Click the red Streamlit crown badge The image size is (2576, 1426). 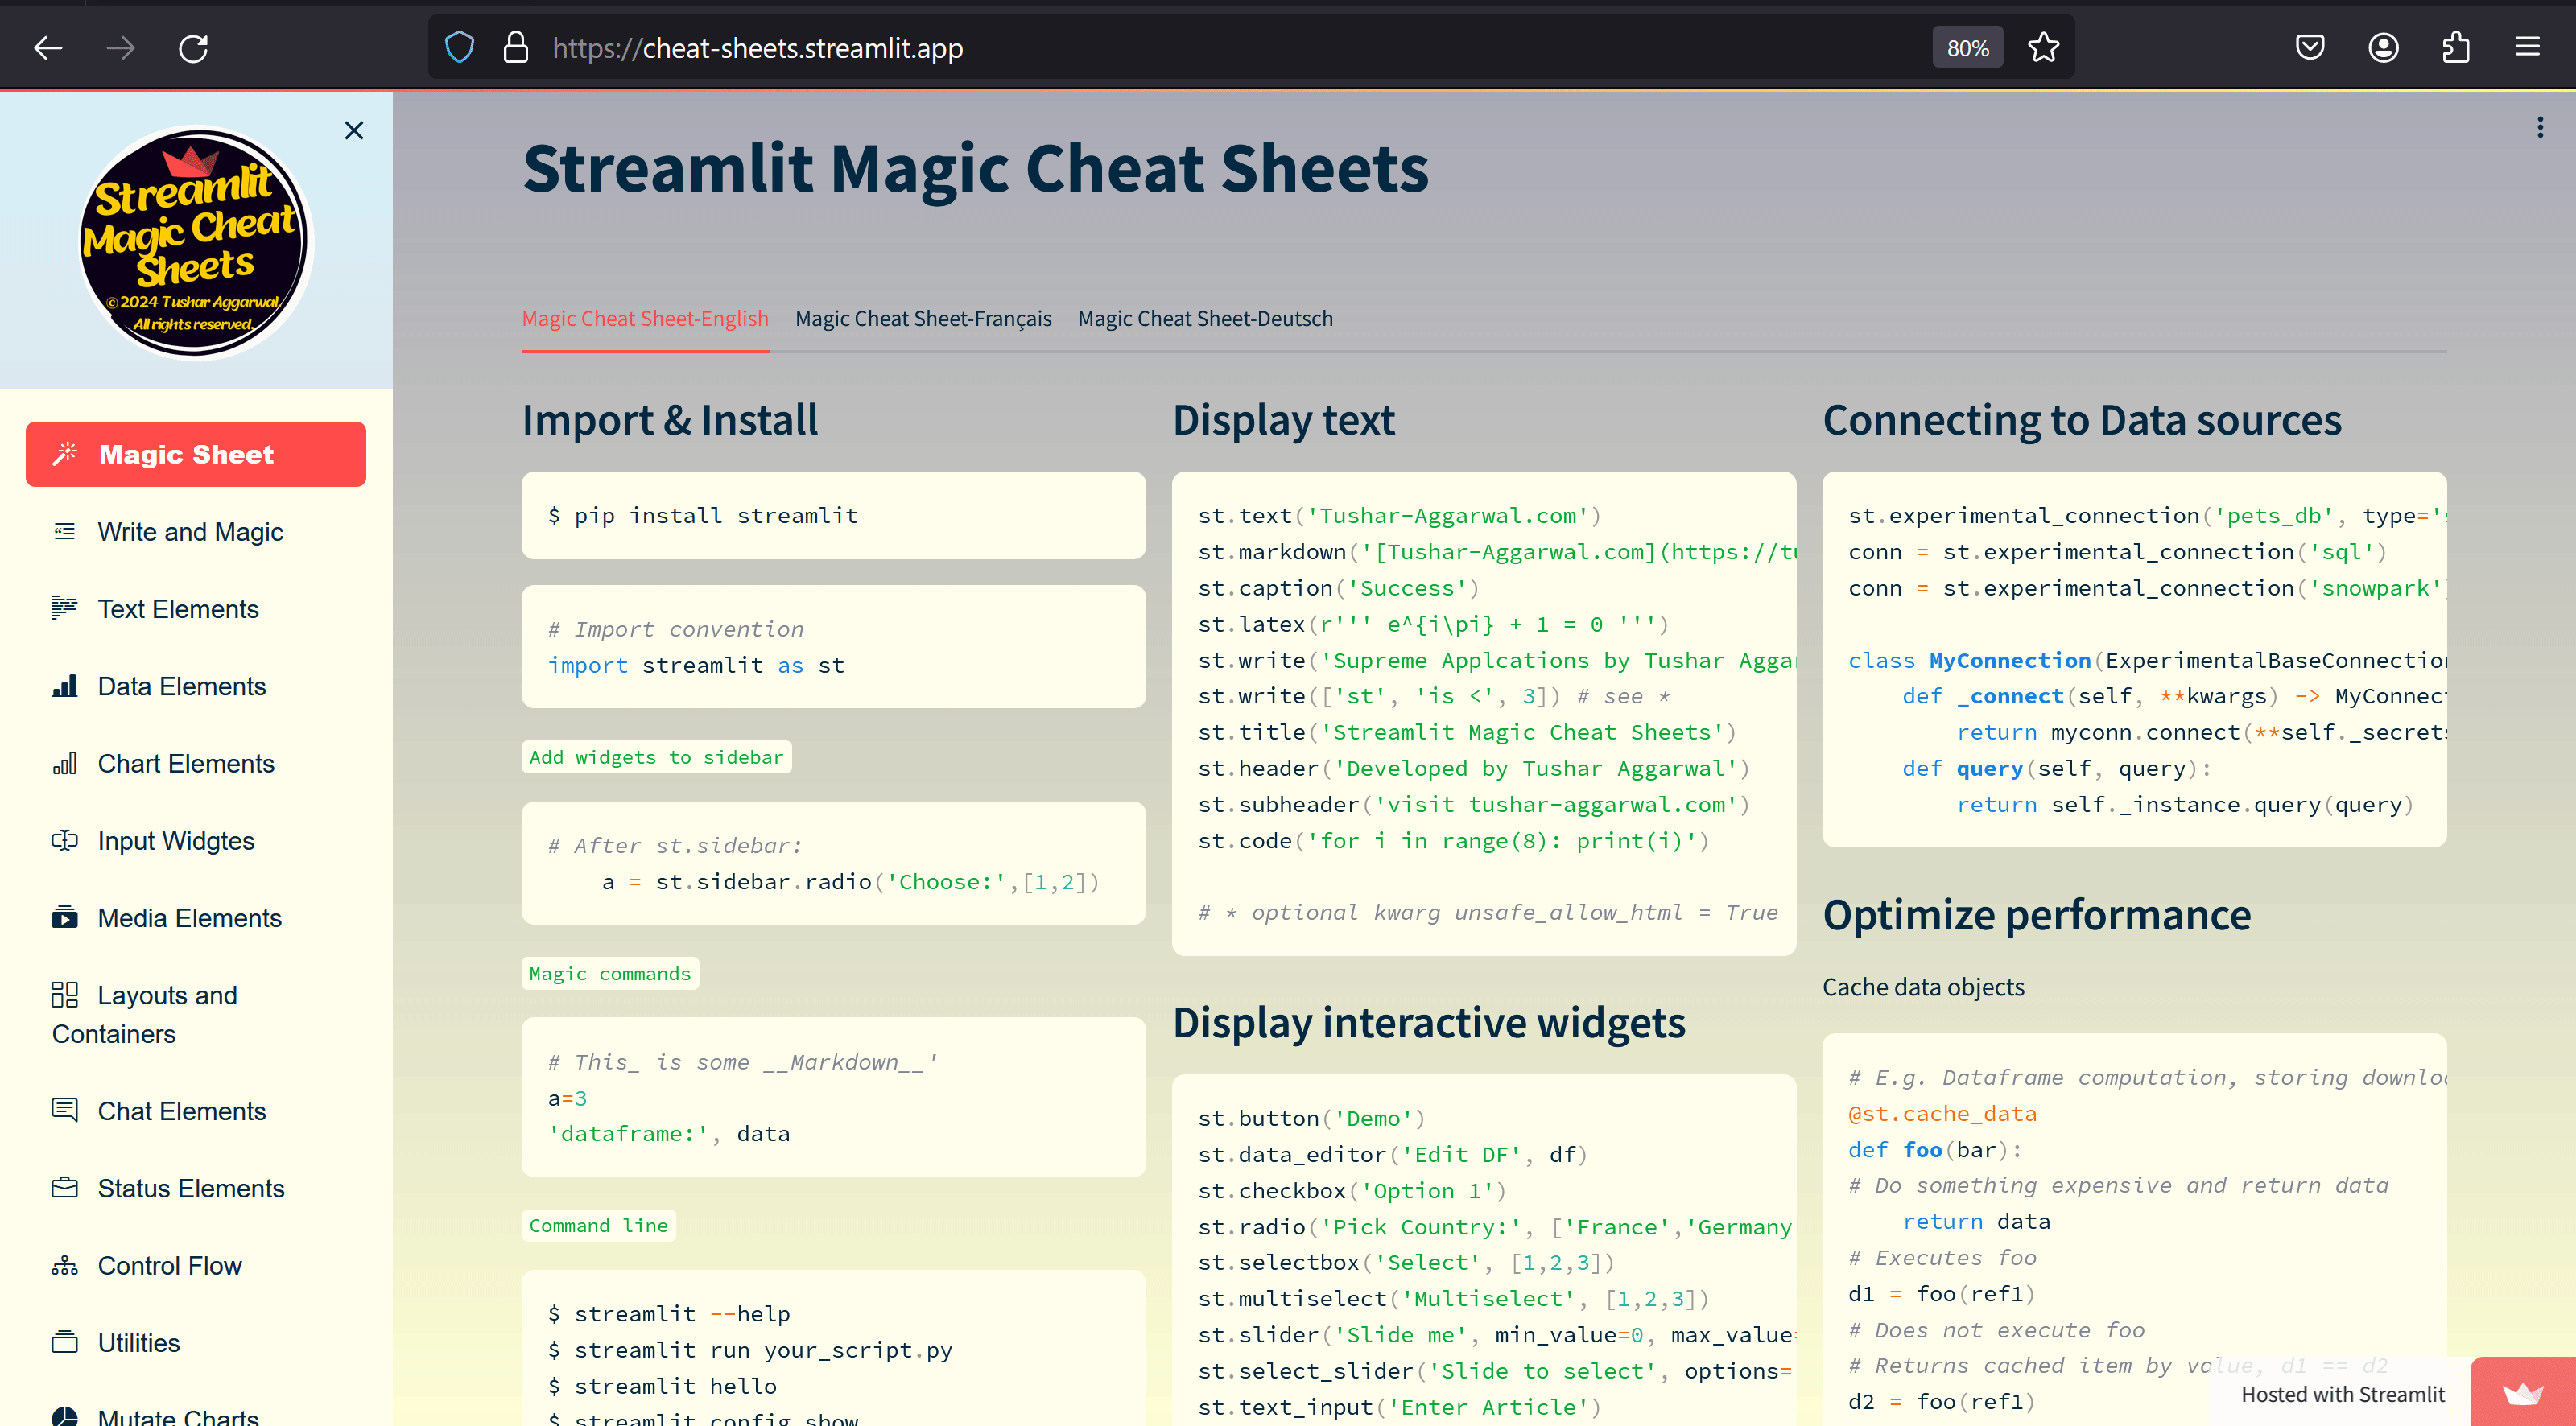point(2522,1392)
